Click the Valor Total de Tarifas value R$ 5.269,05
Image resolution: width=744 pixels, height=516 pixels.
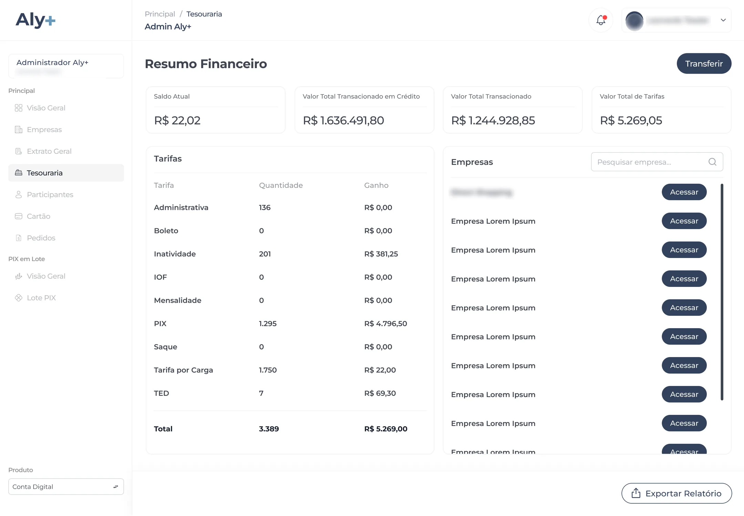(631, 120)
